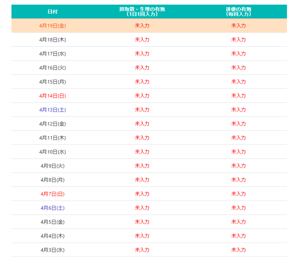Image resolution: width=293 pixels, height=257 pixels.
Task: Open 未入力 bowel entry for 4月4日
Action: point(239,236)
